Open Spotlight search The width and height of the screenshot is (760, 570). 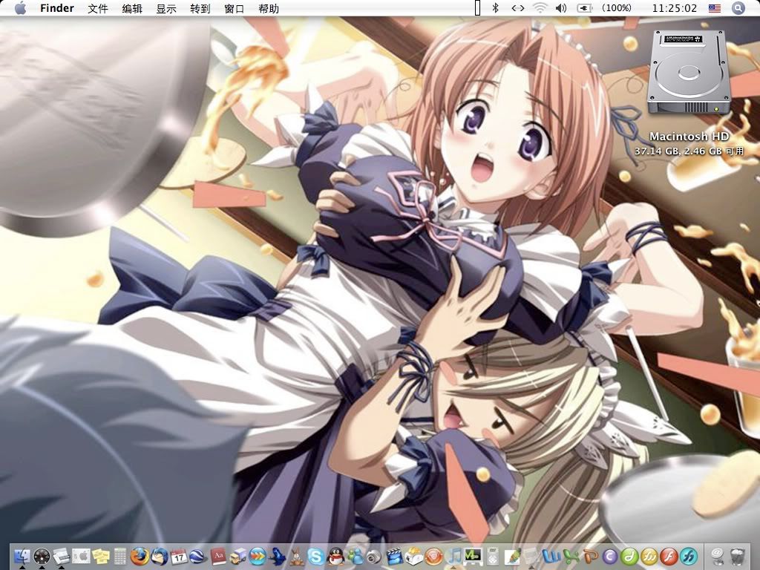pyautogui.click(x=738, y=8)
